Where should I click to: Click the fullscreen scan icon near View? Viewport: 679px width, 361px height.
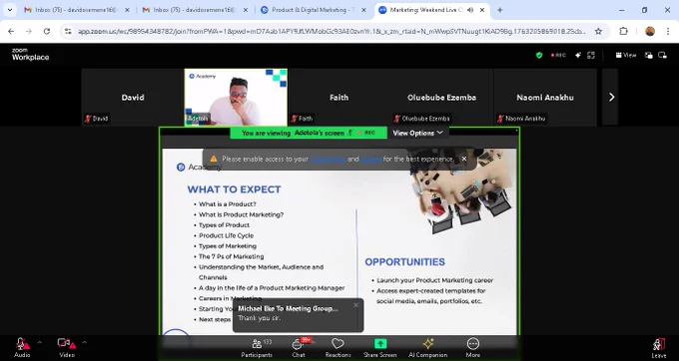591,55
